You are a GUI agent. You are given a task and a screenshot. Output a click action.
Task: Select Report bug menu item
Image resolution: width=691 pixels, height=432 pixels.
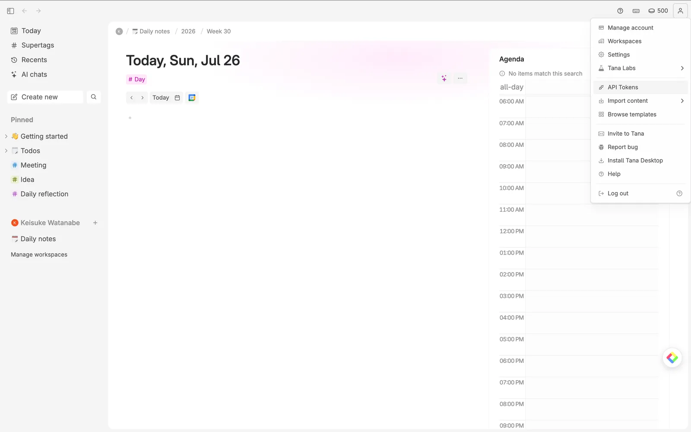click(x=640, y=147)
